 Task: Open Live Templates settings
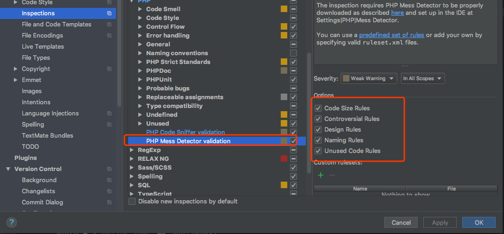coord(43,46)
